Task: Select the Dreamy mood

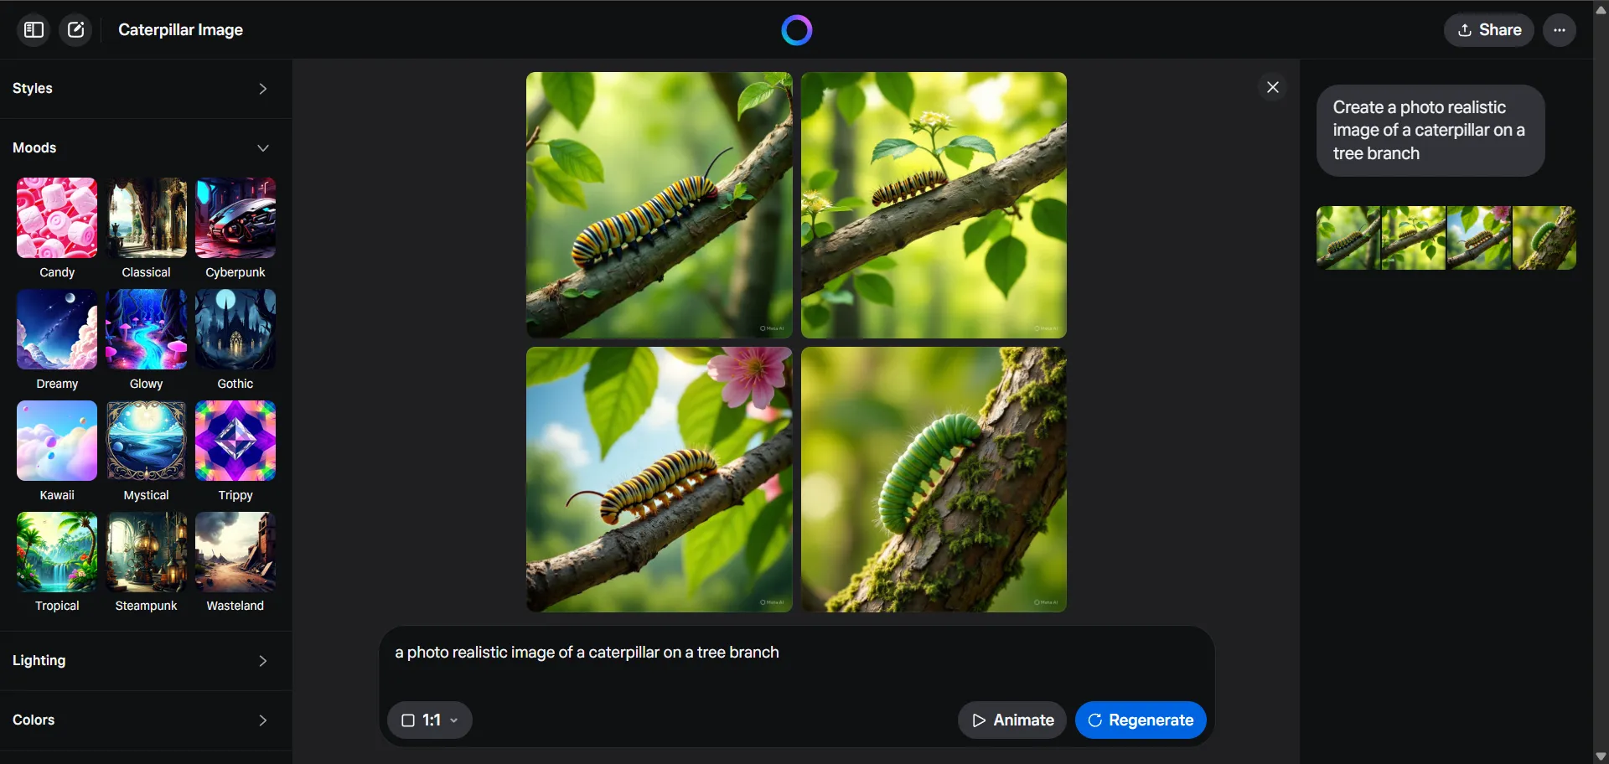Action: tap(55, 329)
